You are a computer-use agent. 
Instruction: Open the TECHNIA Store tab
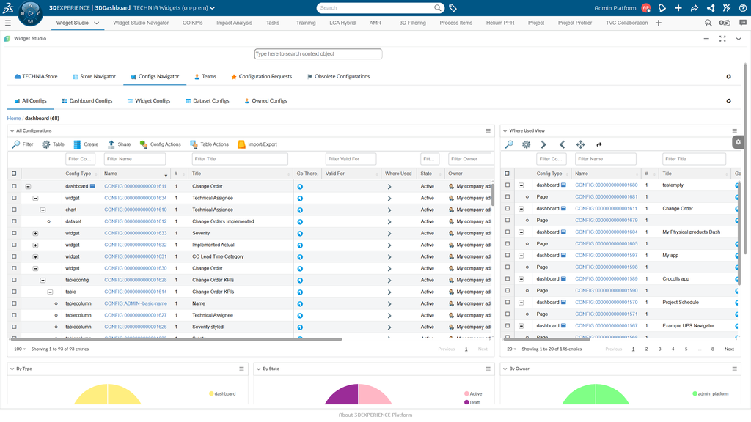coord(36,76)
